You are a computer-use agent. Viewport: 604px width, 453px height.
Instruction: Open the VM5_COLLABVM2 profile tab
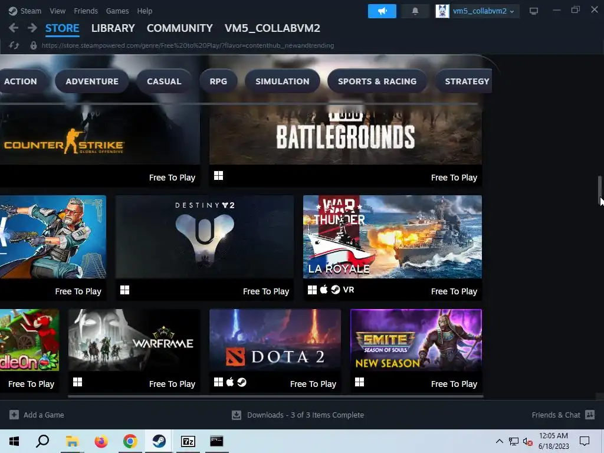[x=273, y=28]
